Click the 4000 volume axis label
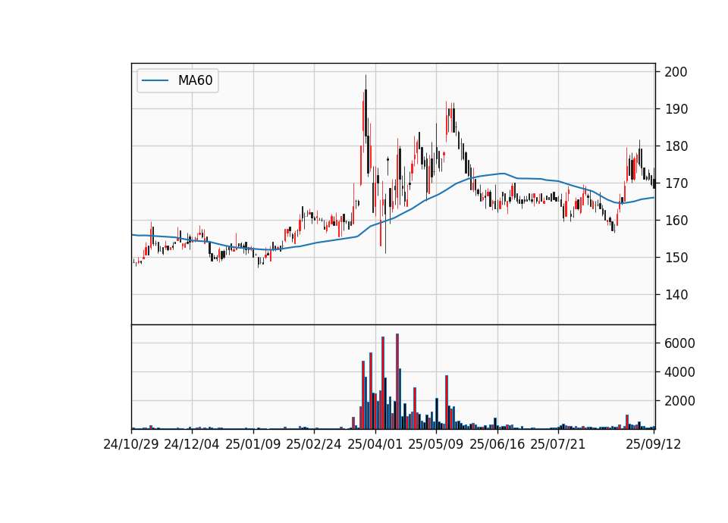728x523 pixels. click(x=679, y=372)
